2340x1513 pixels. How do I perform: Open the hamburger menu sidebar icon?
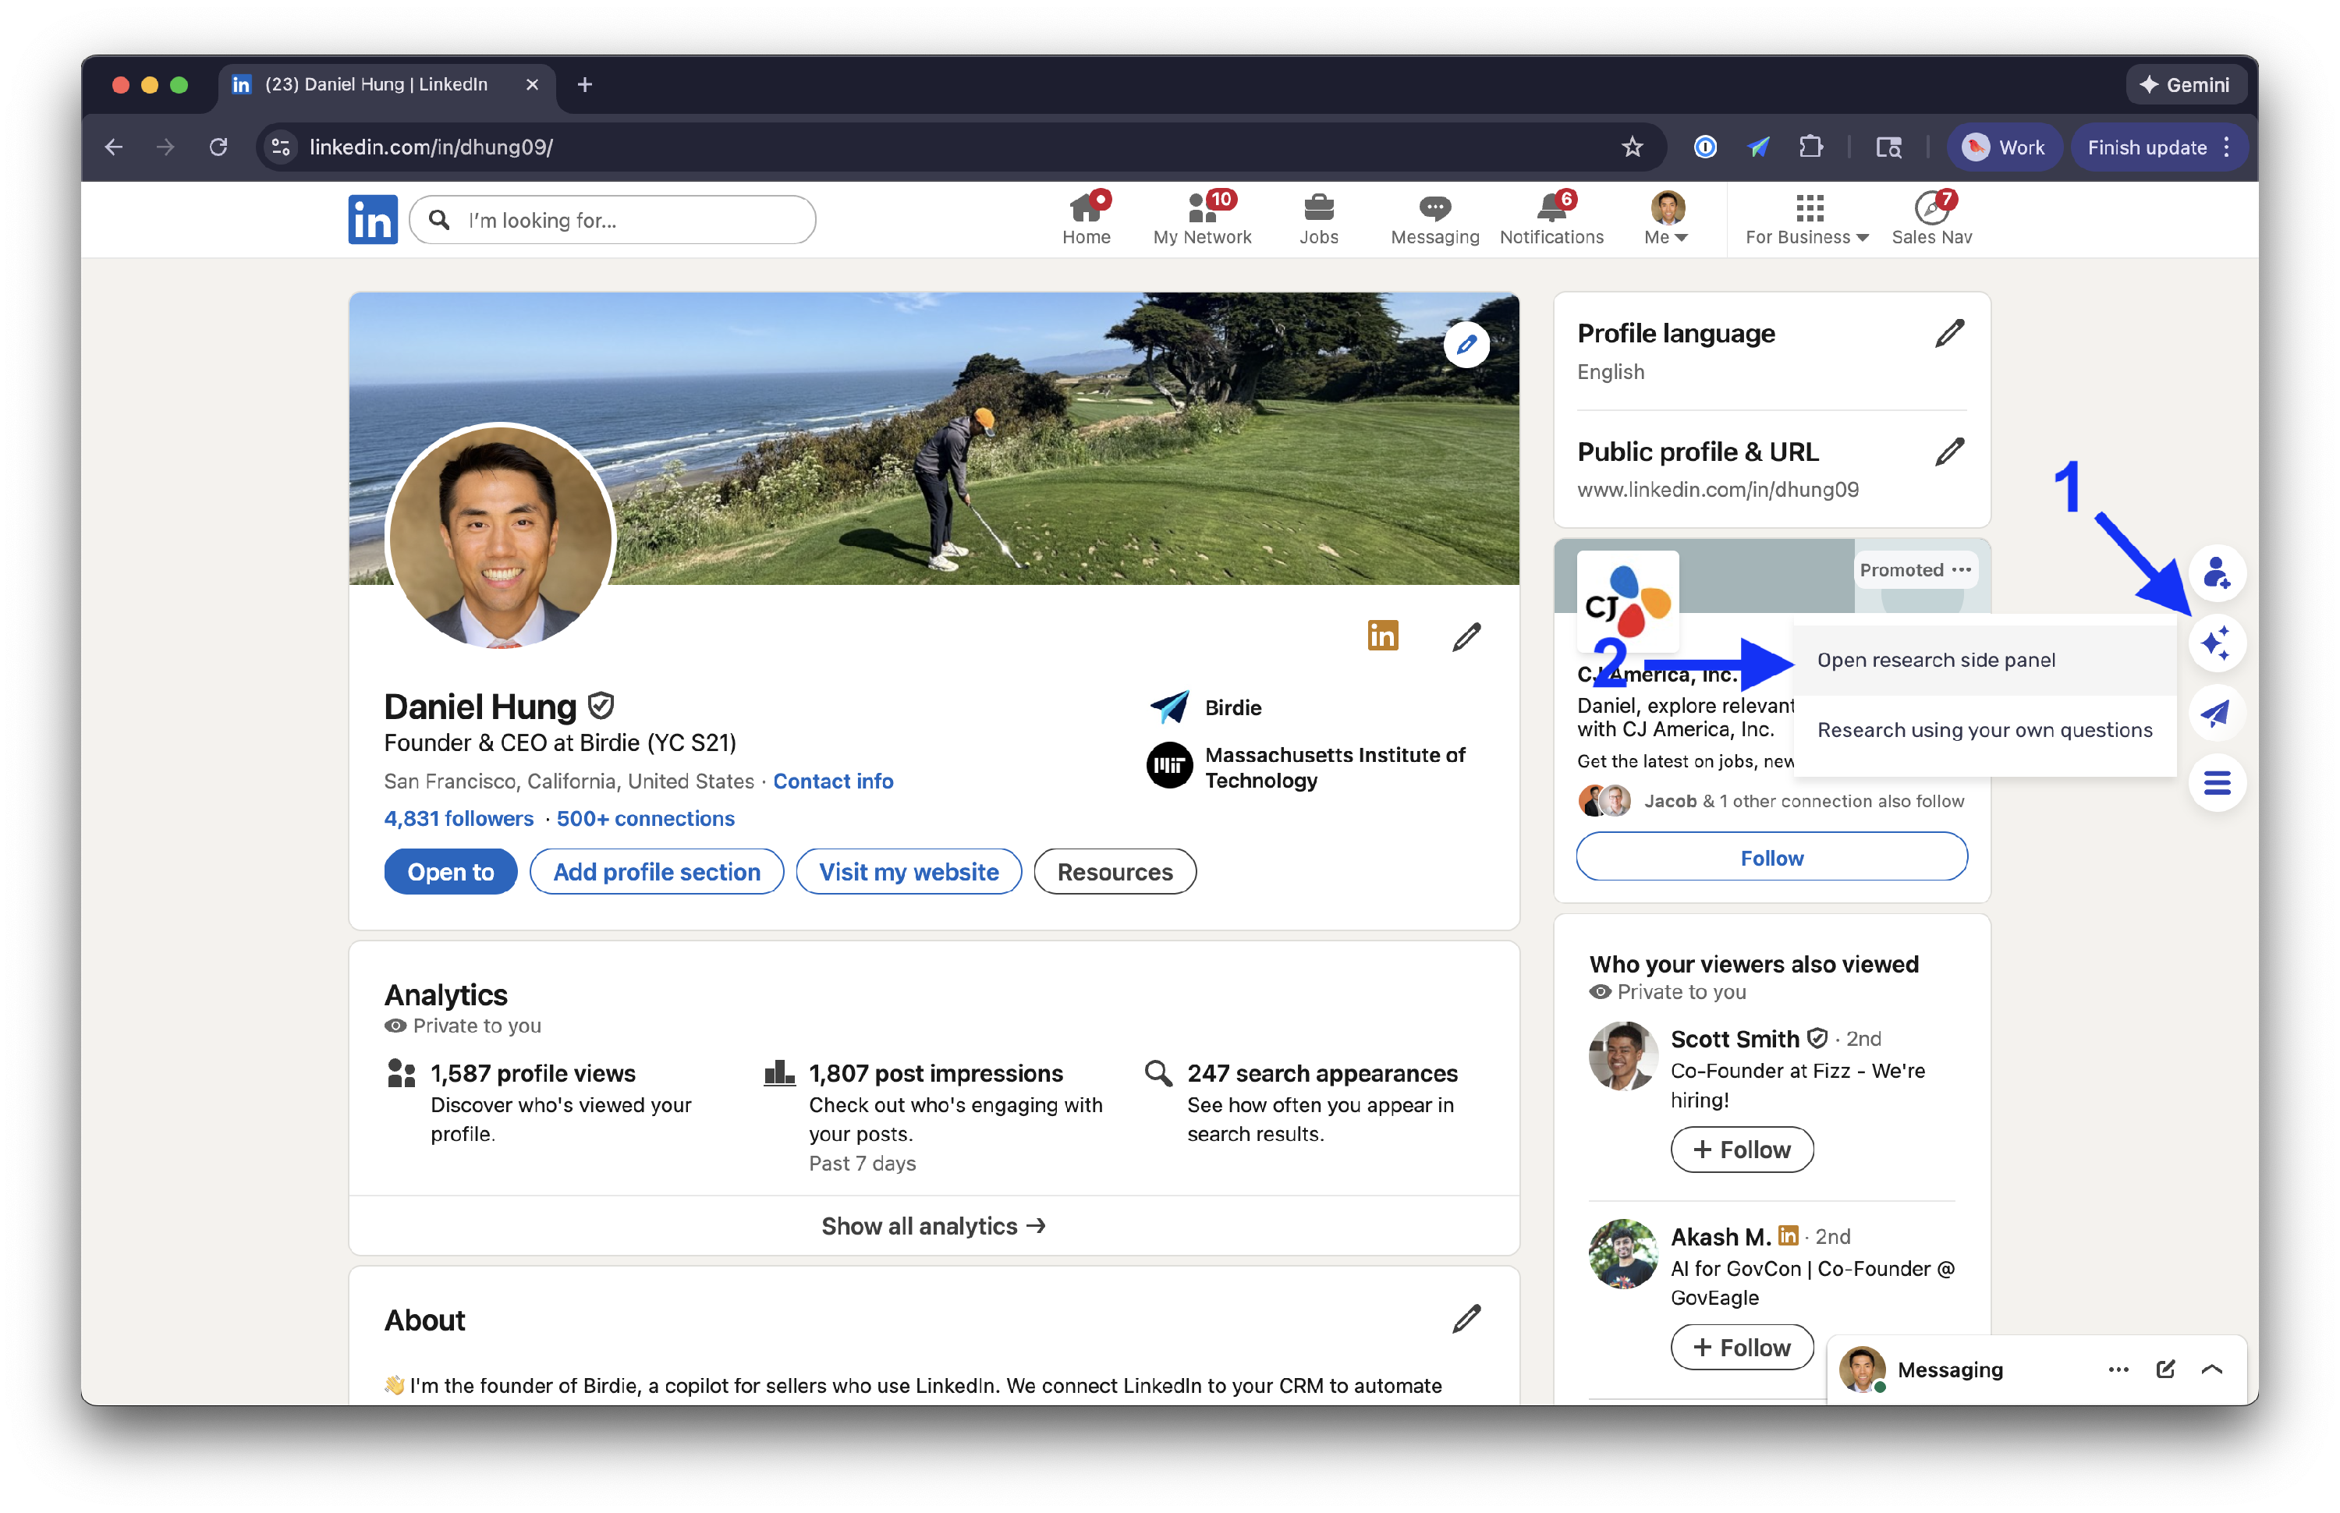2216,783
